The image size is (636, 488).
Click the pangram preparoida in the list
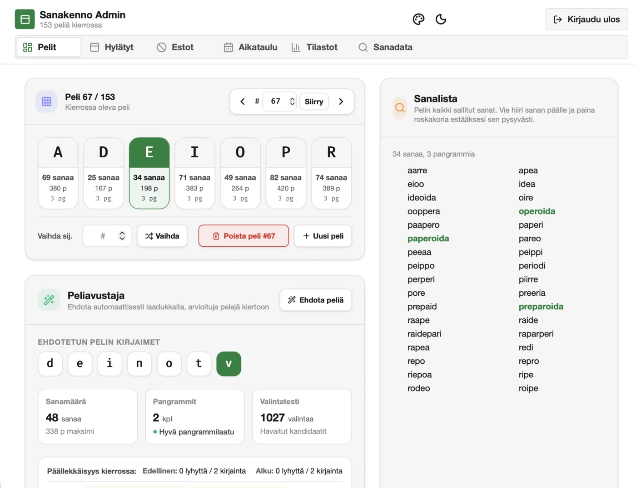(x=541, y=307)
